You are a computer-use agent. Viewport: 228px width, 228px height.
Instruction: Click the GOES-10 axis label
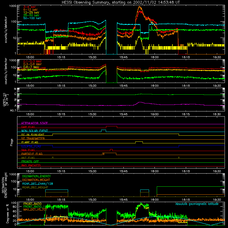(5, 99)
